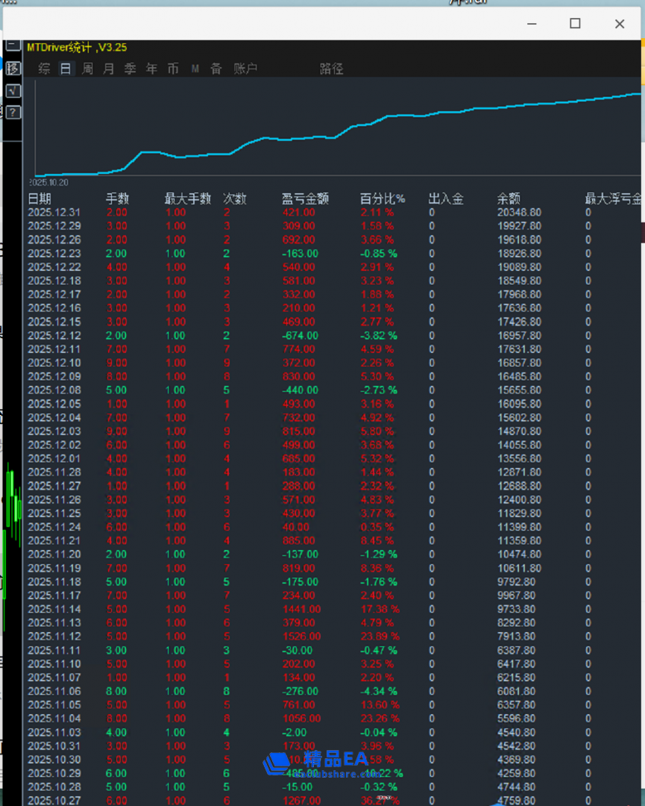Open the 币 currency tab
The height and width of the screenshot is (806, 645).
pos(173,69)
